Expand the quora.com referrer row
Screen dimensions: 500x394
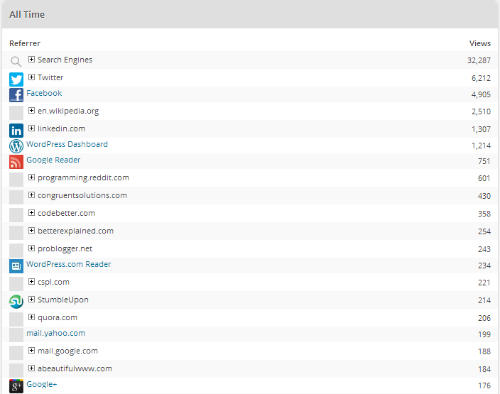coord(31,317)
